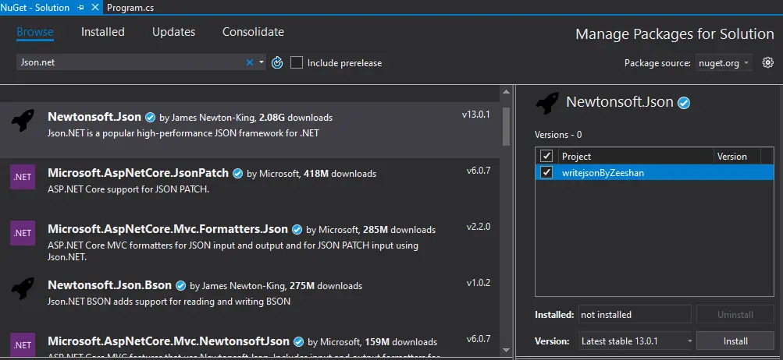Screen dimensions: 783x360
Task: Select the Microsoft.AspNetCore.Mvc.NewtonsoftJson package title
Action: tap(169, 341)
